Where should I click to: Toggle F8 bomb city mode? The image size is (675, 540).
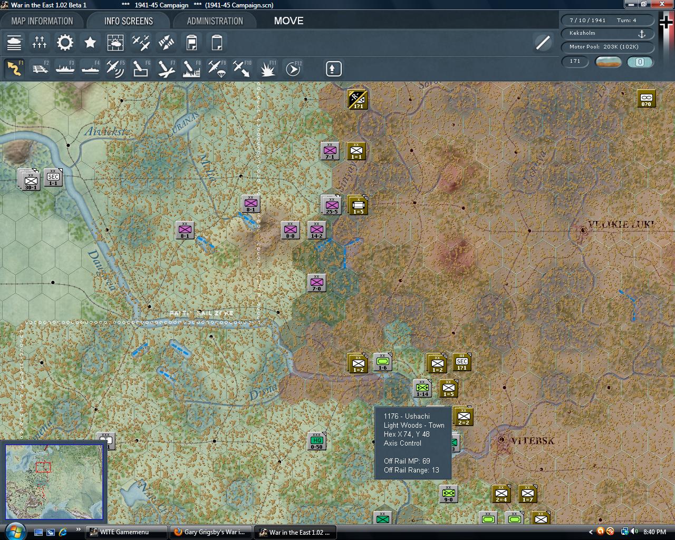point(191,69)
